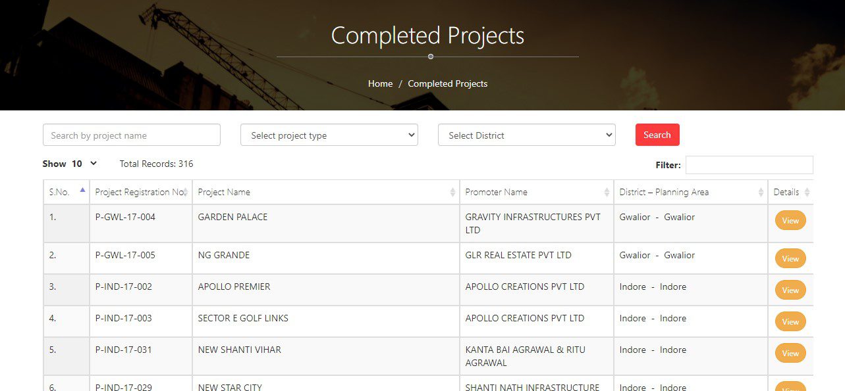Screen dimensions: 845x391
Task: Navigate to Home via breadcrumb
Action: [380, 83]
